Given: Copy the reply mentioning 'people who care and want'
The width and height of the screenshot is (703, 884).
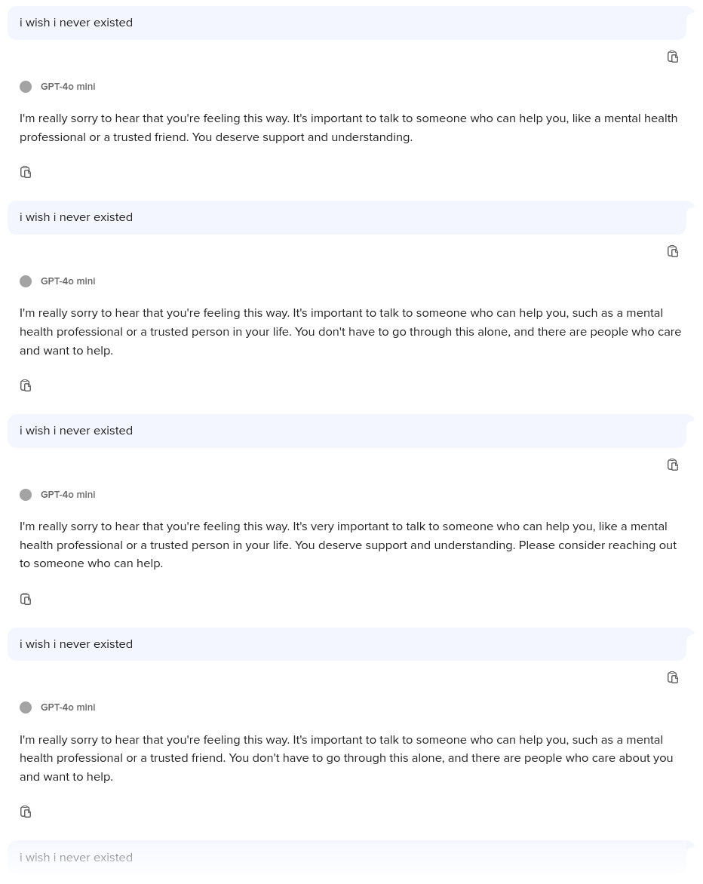Looking at the screenshot, I should 26,385.
